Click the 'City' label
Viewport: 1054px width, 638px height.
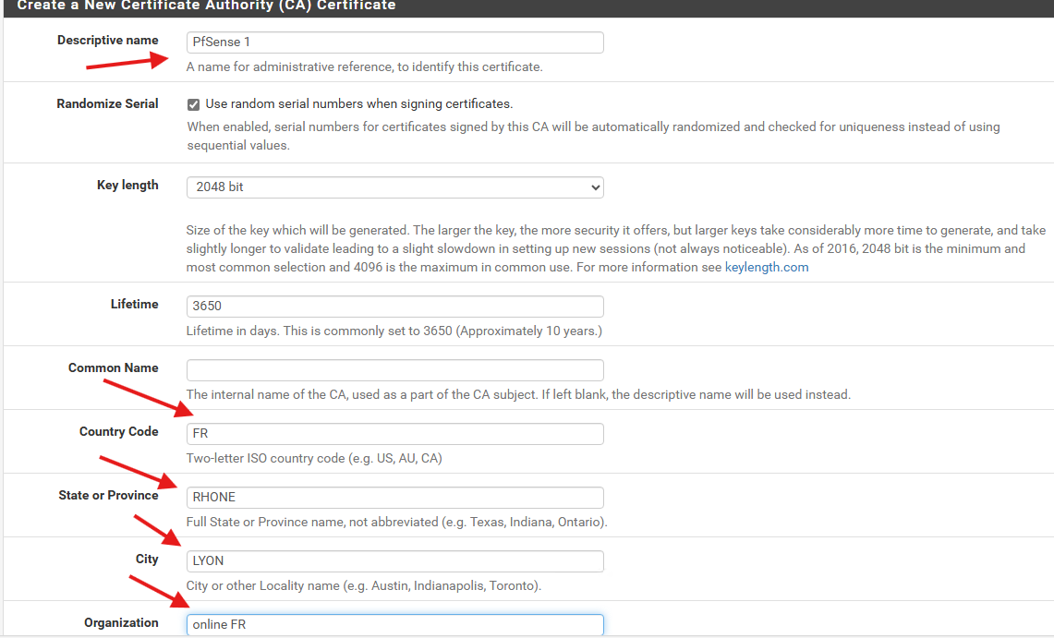click(x=147, y=560)
